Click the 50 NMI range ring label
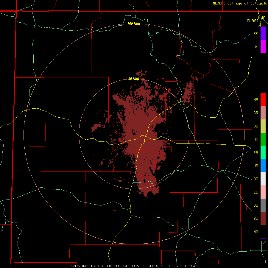This screenshot has height=268, width=268. 134,79
